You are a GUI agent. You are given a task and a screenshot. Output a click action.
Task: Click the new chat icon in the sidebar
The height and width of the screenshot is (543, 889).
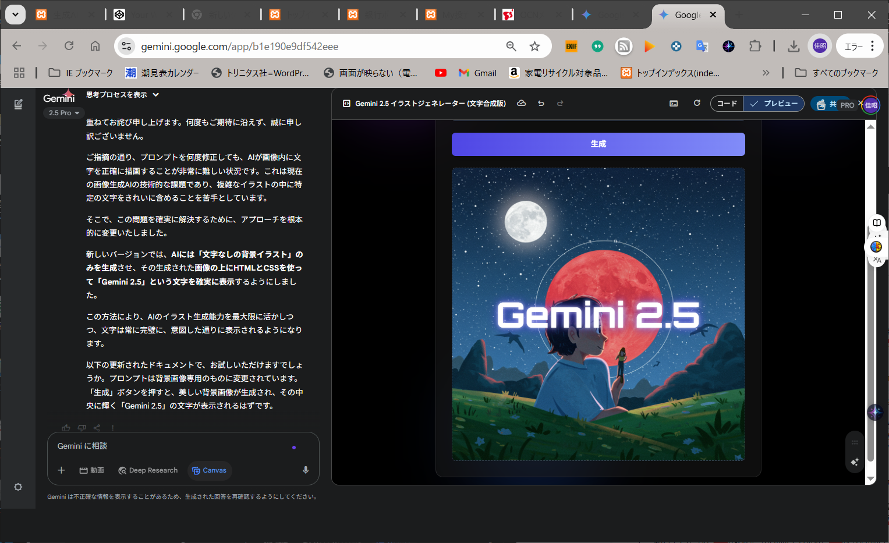[x=18, y=104]
